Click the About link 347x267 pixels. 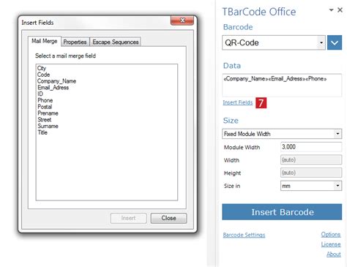pos(334,255)
